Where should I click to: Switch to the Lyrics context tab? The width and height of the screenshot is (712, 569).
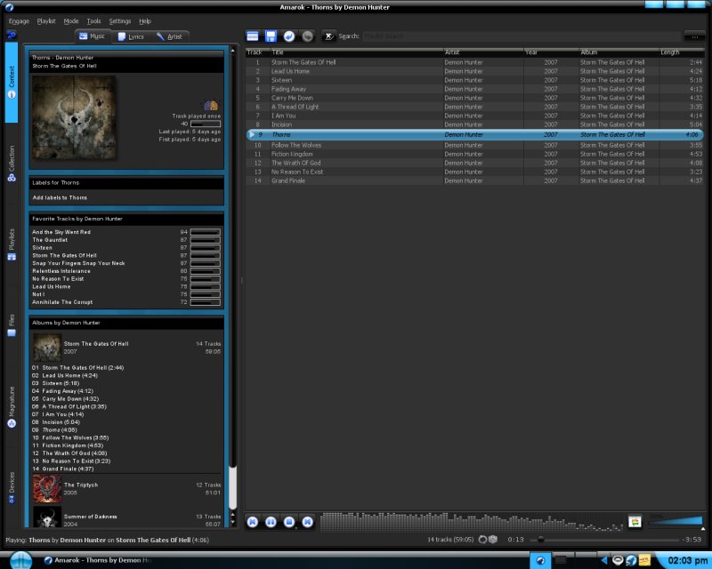(131, 36)
